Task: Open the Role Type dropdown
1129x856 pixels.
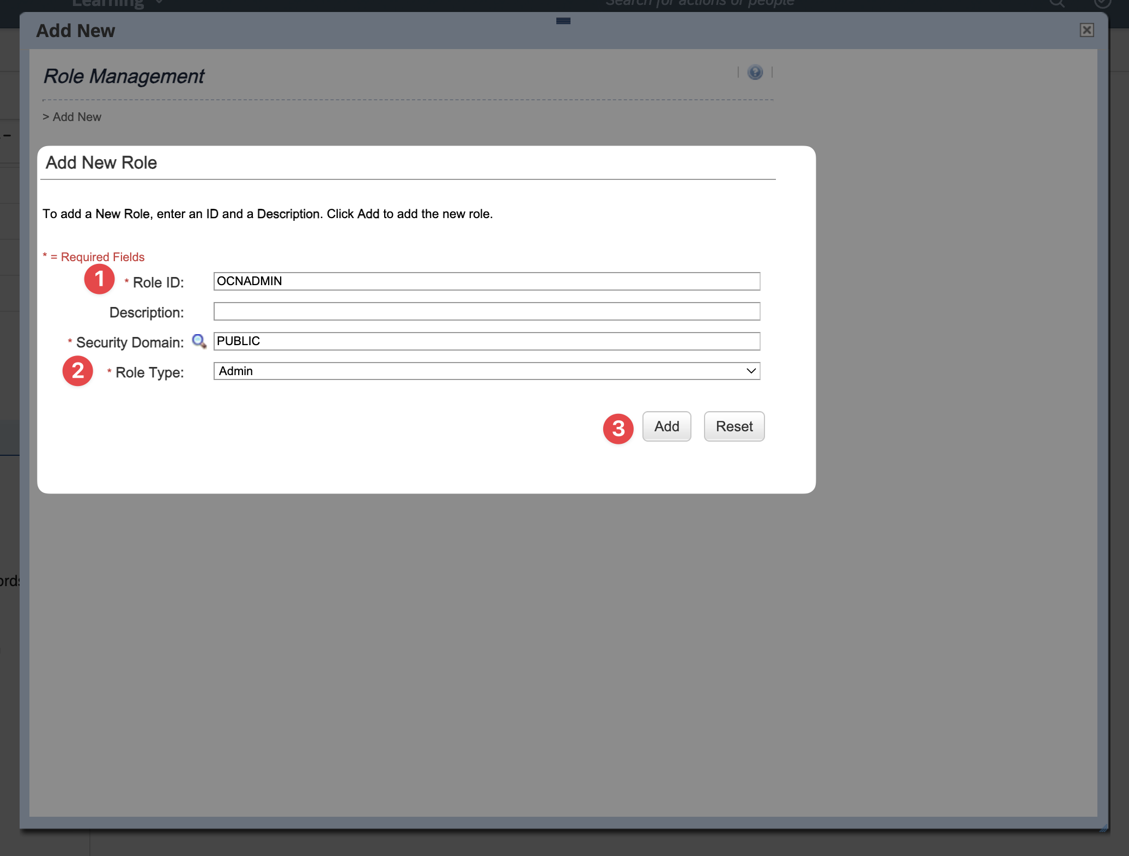Action: click(x=486, y=371)
